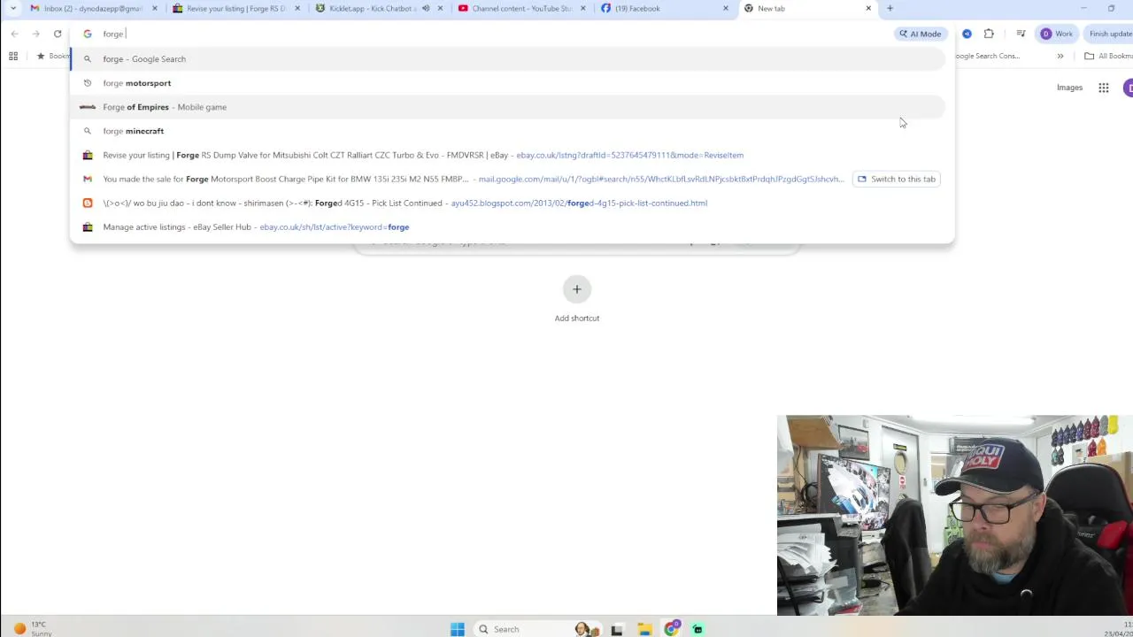Open the Gmail Inbox tab

point(93,9)
